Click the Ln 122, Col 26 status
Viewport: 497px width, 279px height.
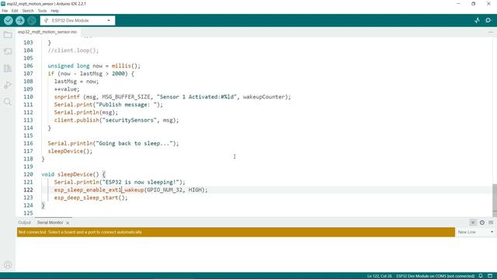(380, 276)
